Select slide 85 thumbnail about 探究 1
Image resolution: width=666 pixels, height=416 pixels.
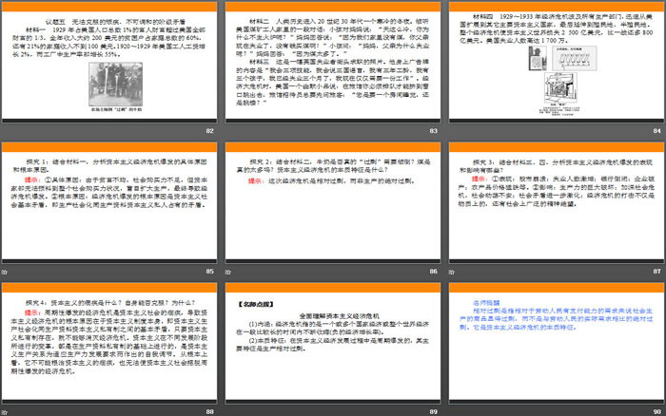pyautogui.click(x=109, y=202)
